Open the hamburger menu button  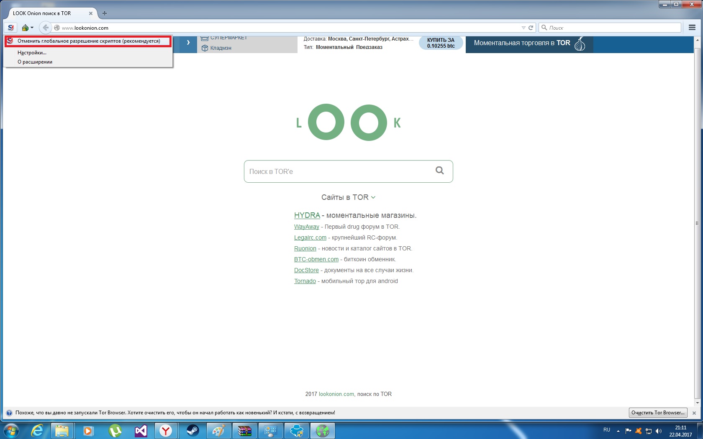point(692,28)
